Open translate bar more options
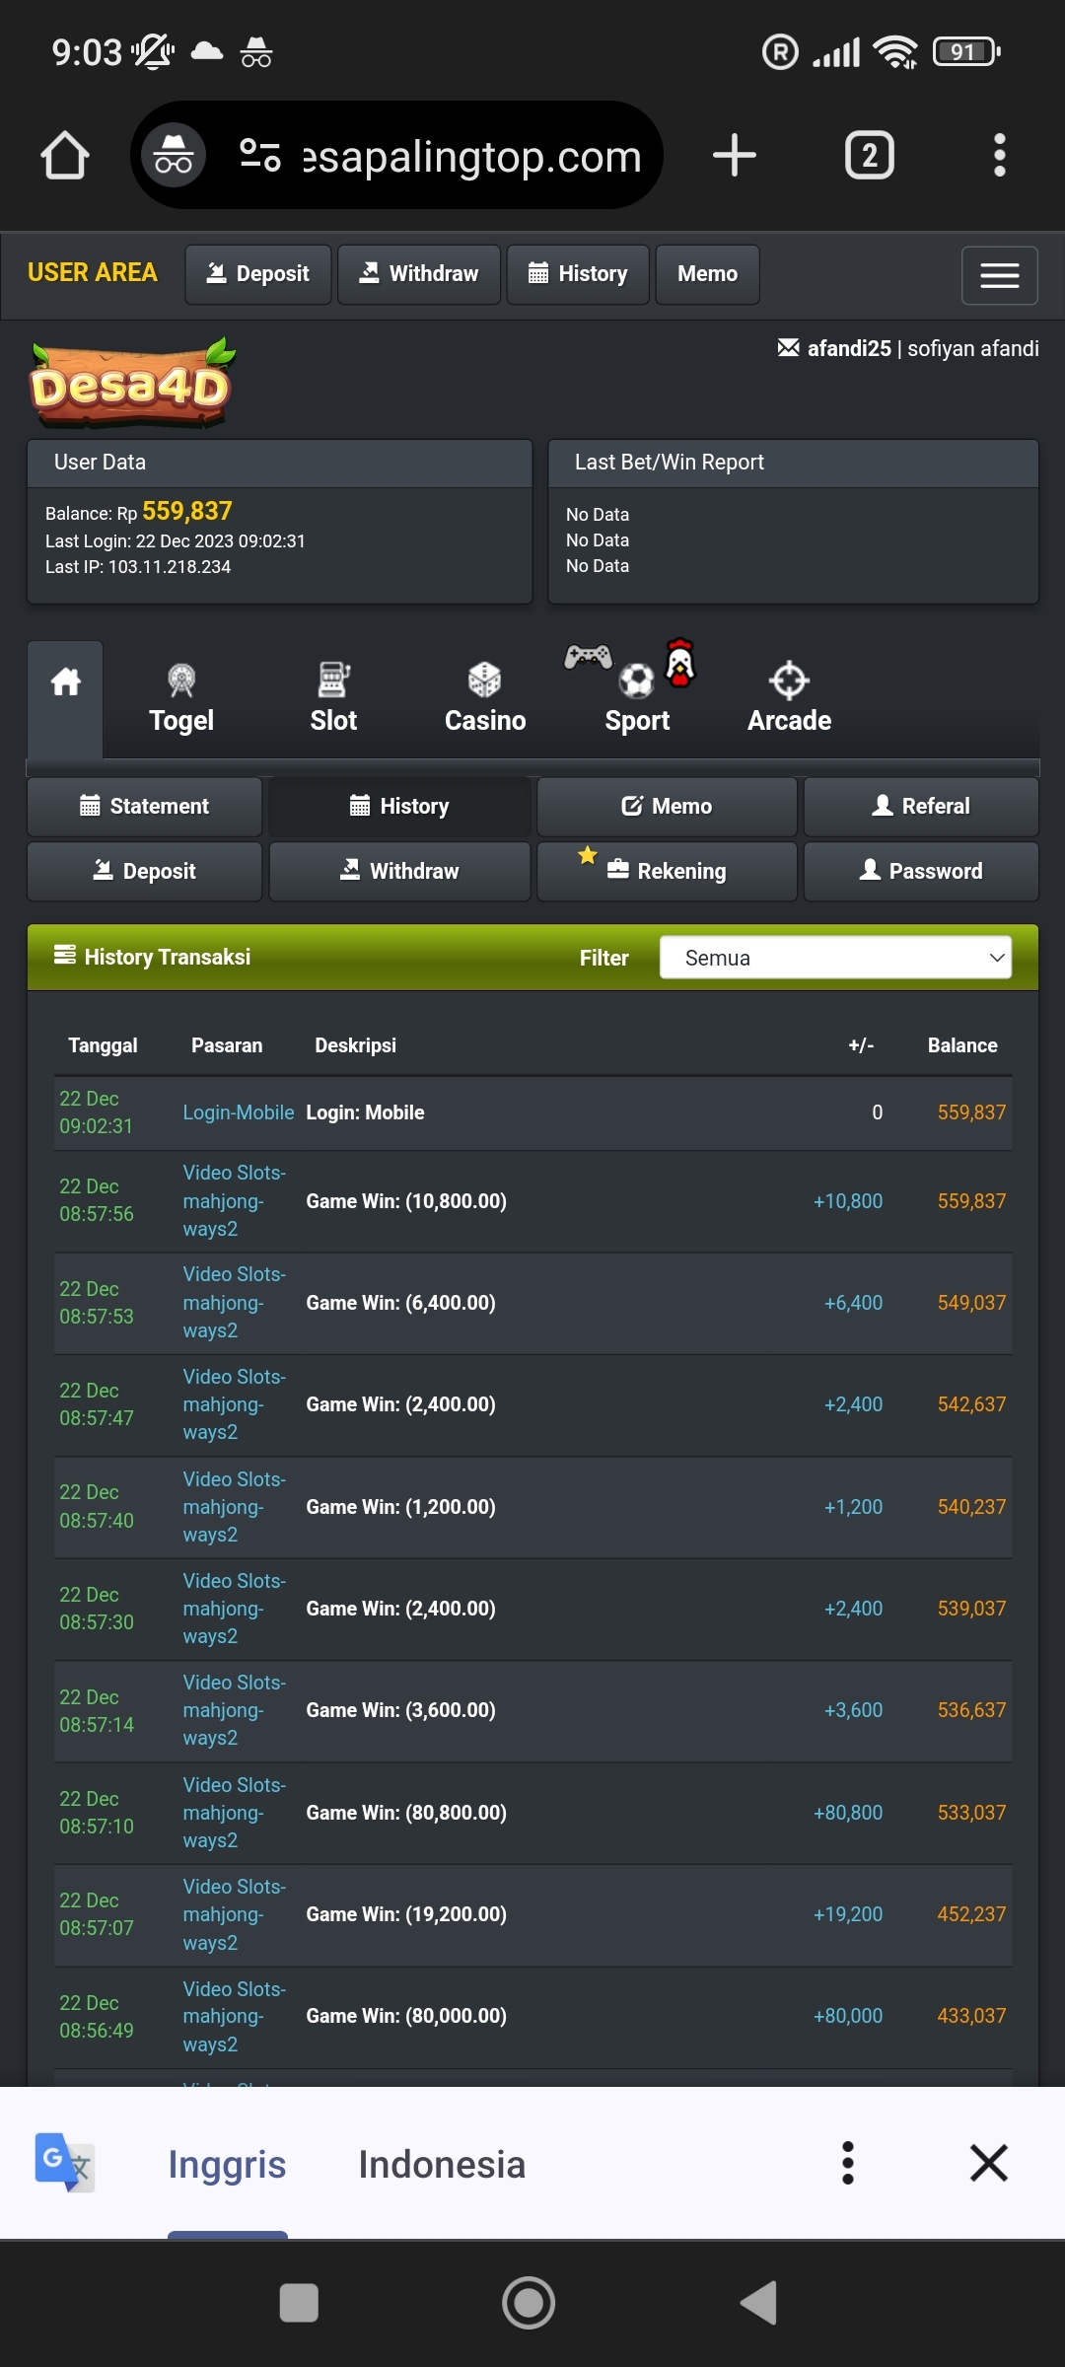The image size is (1065, 2367). pyautogui.click(x=847, y=2164)
